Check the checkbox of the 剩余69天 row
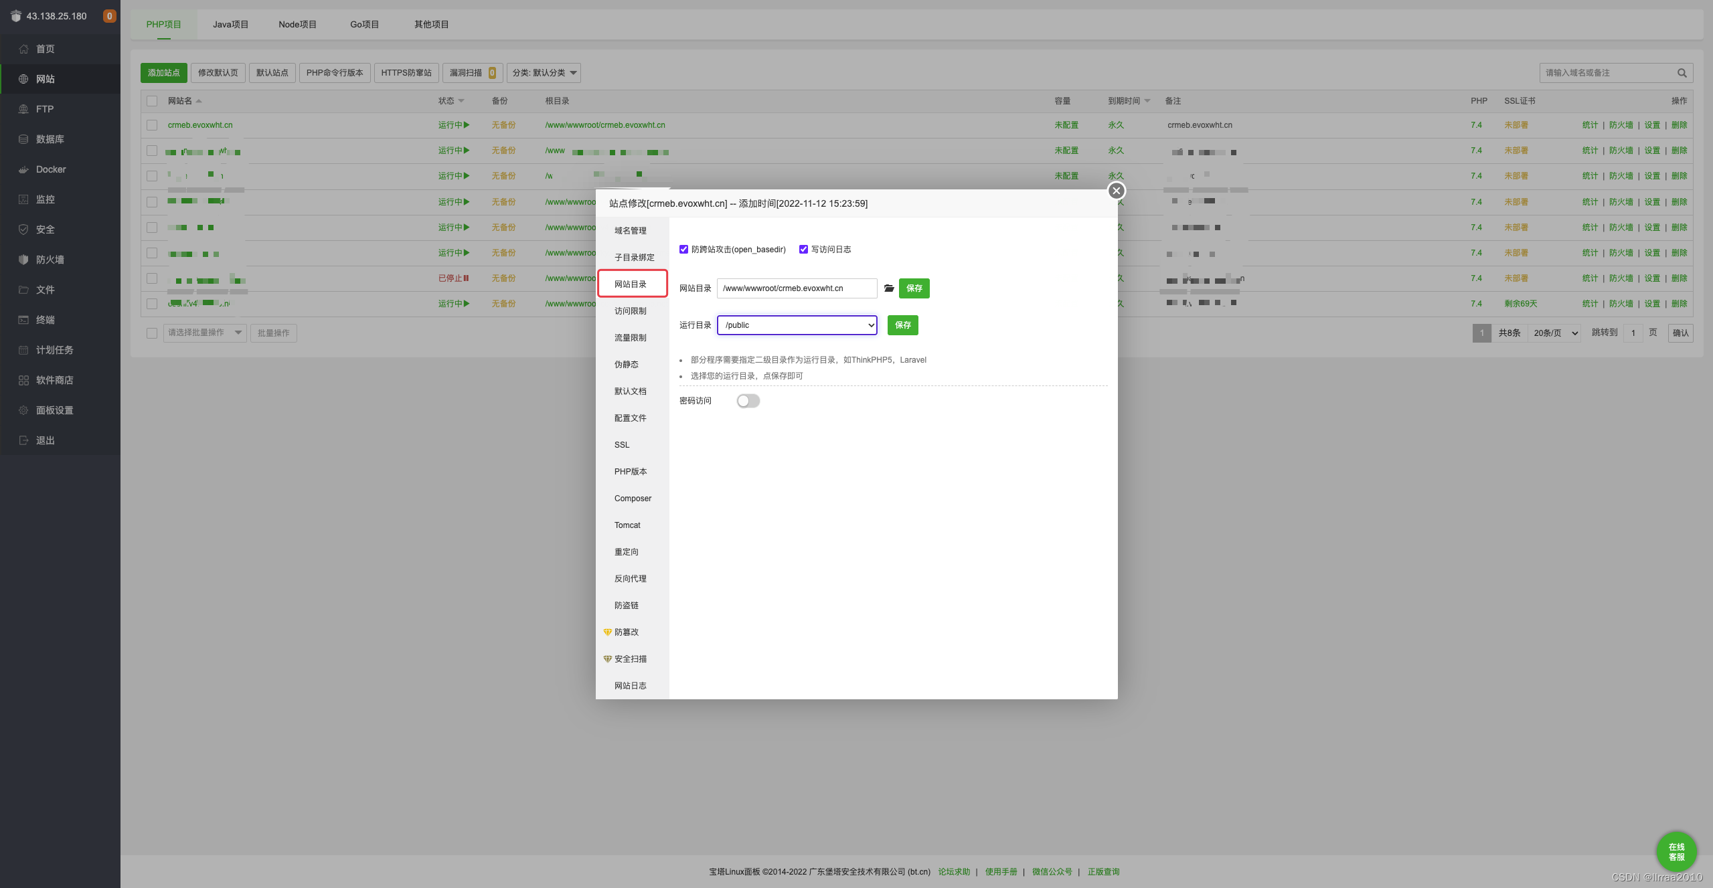The width and height of the screenshot is (1713, 888). pos(152,304)
